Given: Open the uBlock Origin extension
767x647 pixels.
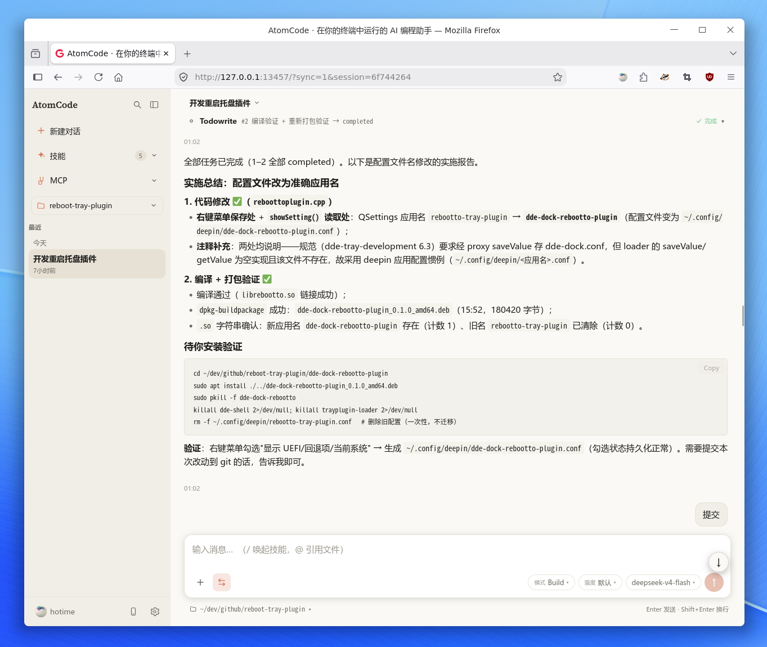Looking at the screenshot, I should 709,77.
